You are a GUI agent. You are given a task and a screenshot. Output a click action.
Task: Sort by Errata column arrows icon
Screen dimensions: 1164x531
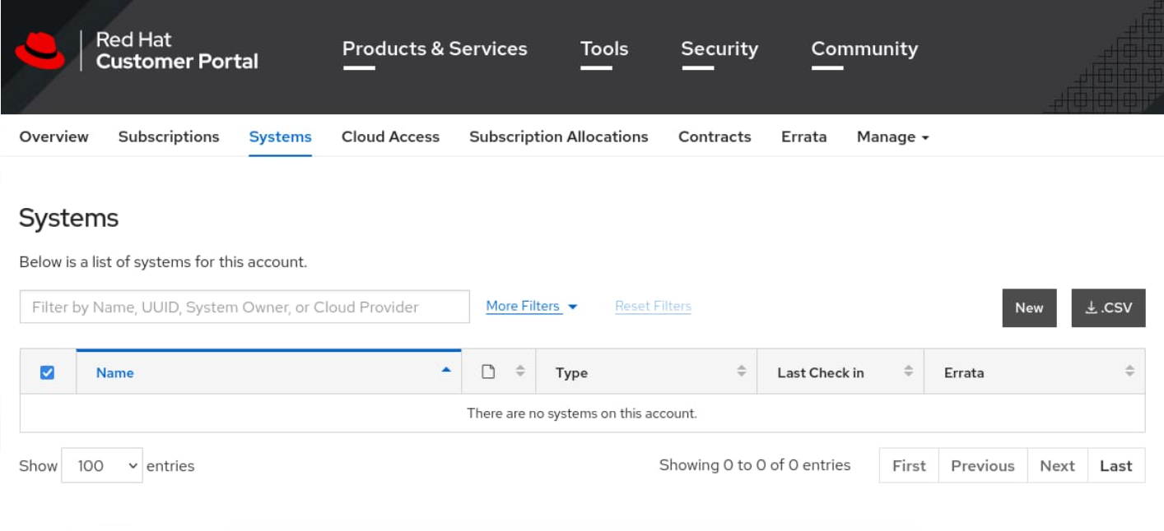(1129, 372)
